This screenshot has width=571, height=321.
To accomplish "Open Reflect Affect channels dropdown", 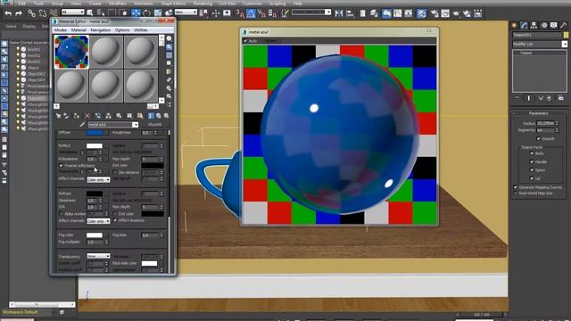I will [98, 180].
